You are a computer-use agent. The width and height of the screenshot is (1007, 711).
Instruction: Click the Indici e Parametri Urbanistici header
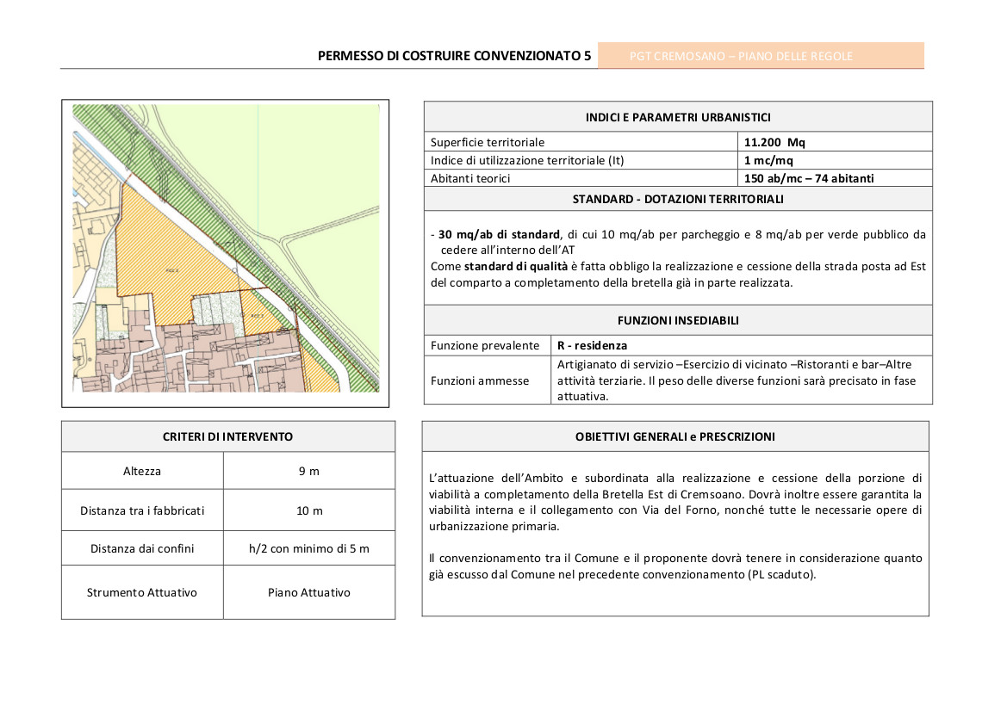click(678, 117)
